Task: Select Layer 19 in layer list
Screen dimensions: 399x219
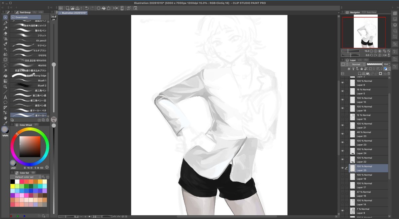Action: [368, 177]
